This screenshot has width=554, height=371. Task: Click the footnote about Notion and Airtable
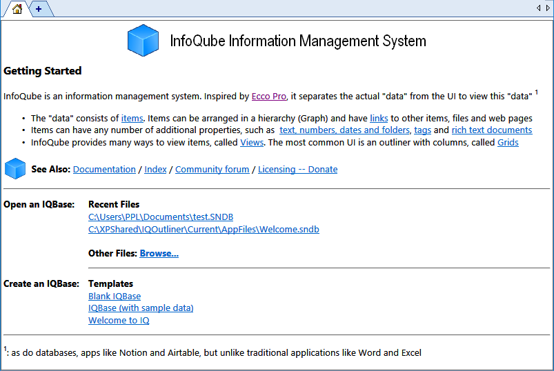pyautogui.click(x=212, y=352)
